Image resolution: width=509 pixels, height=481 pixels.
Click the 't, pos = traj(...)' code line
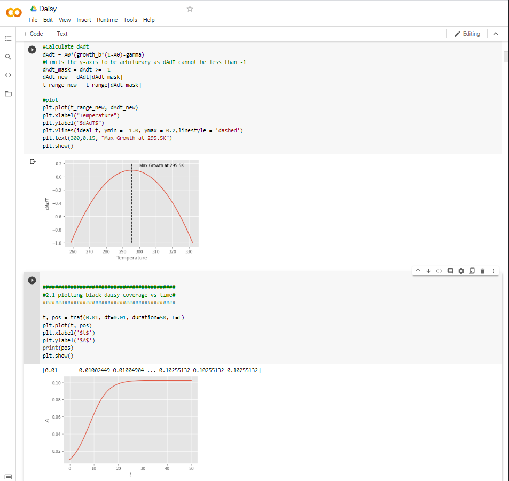pyautogui.click(x=113, y=318)
